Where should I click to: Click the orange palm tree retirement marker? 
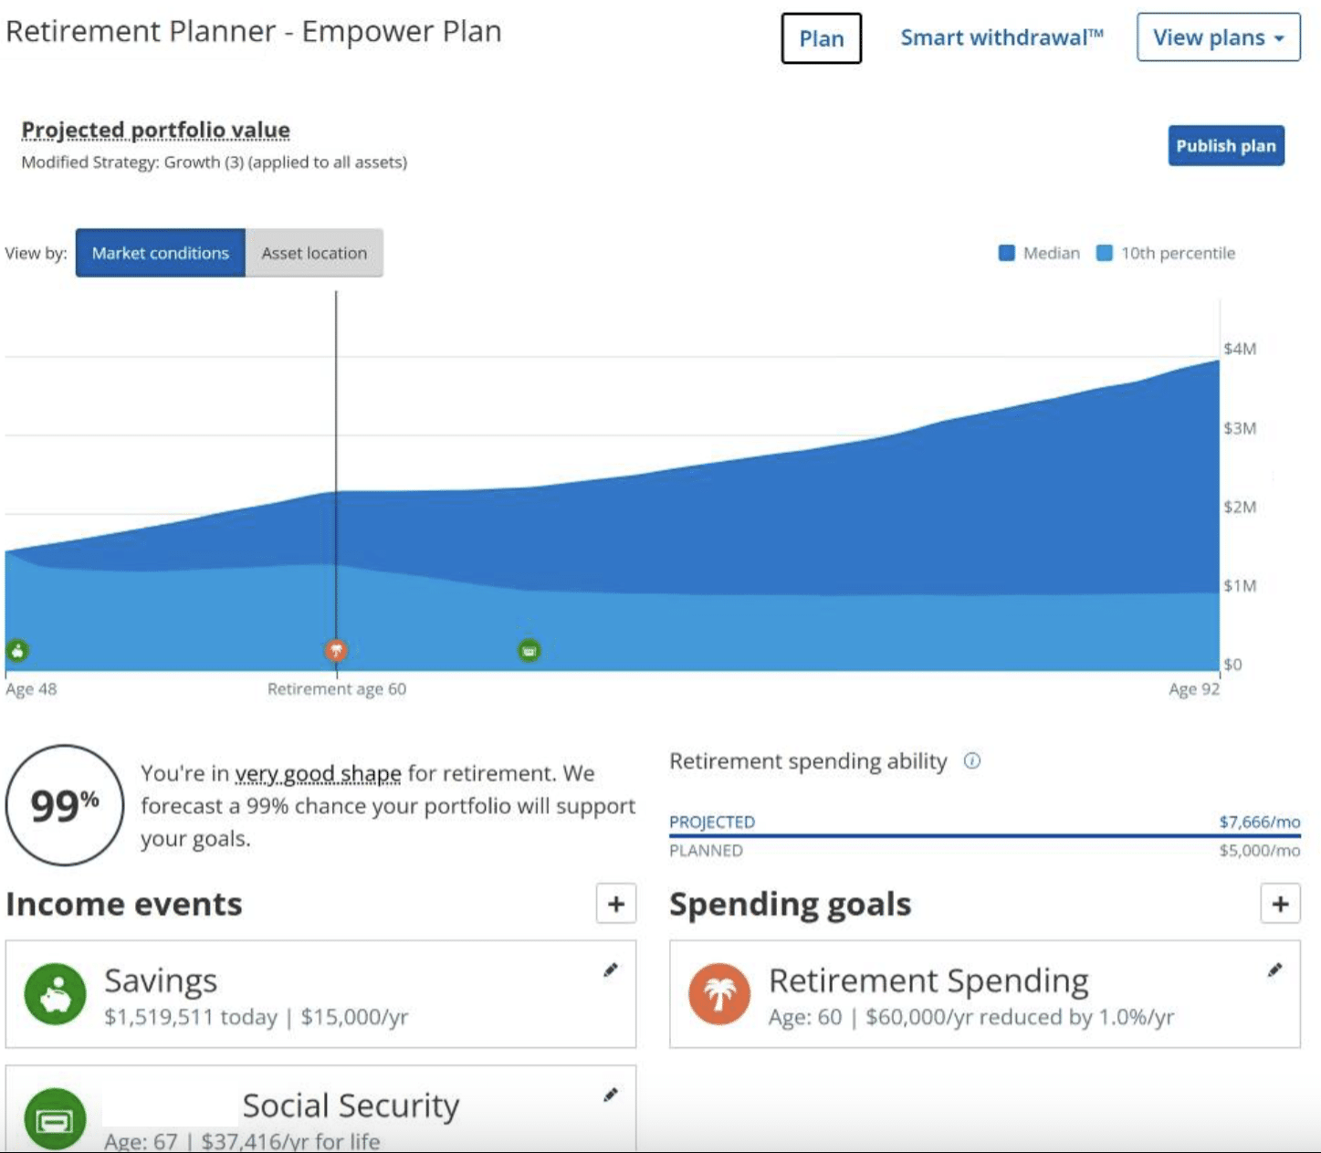click(x=336, y=650)
